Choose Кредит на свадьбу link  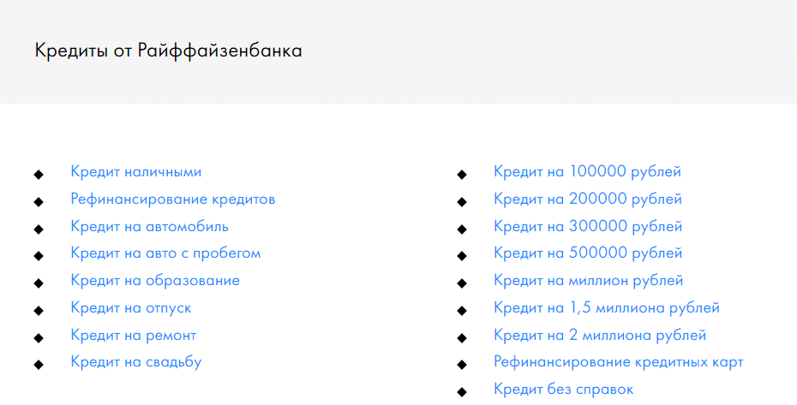click(135, 362)
